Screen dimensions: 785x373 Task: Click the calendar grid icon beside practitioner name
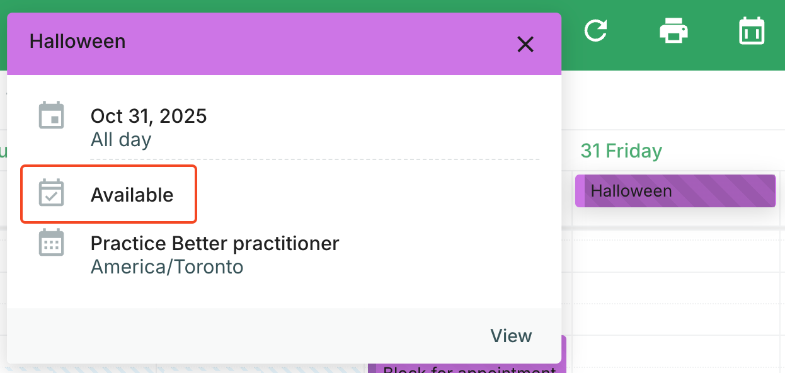point(52,243)
